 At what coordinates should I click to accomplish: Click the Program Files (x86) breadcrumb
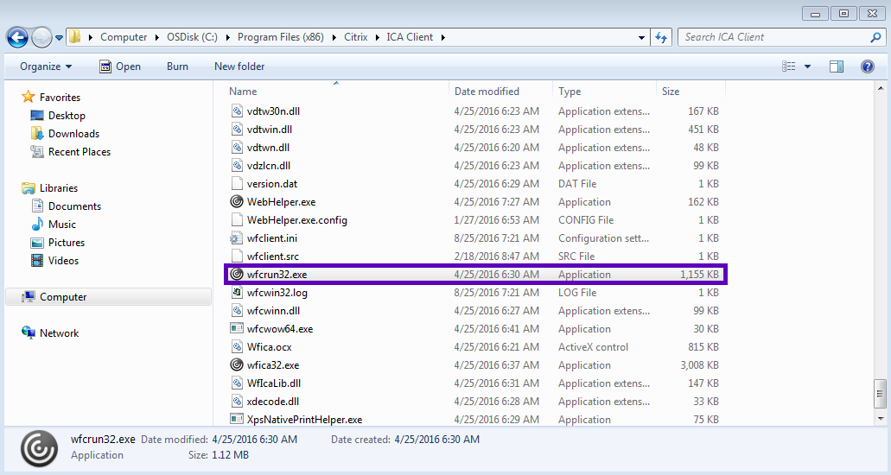(x=281, y=37)
